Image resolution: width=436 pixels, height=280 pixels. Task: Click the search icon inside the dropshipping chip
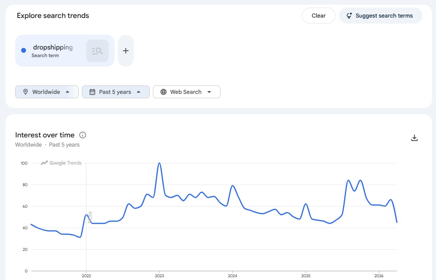pyautogui.click(x=97, y=50)
